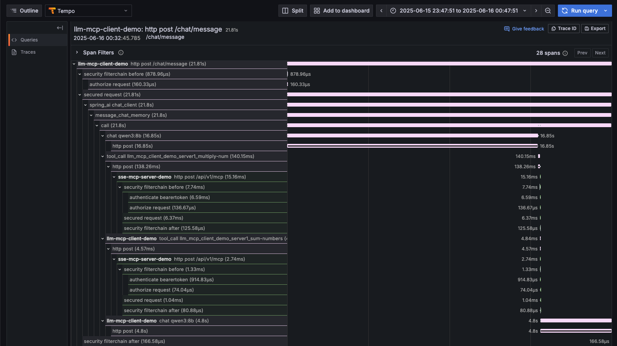
Task: Run the query
Action: pos(580,11)
